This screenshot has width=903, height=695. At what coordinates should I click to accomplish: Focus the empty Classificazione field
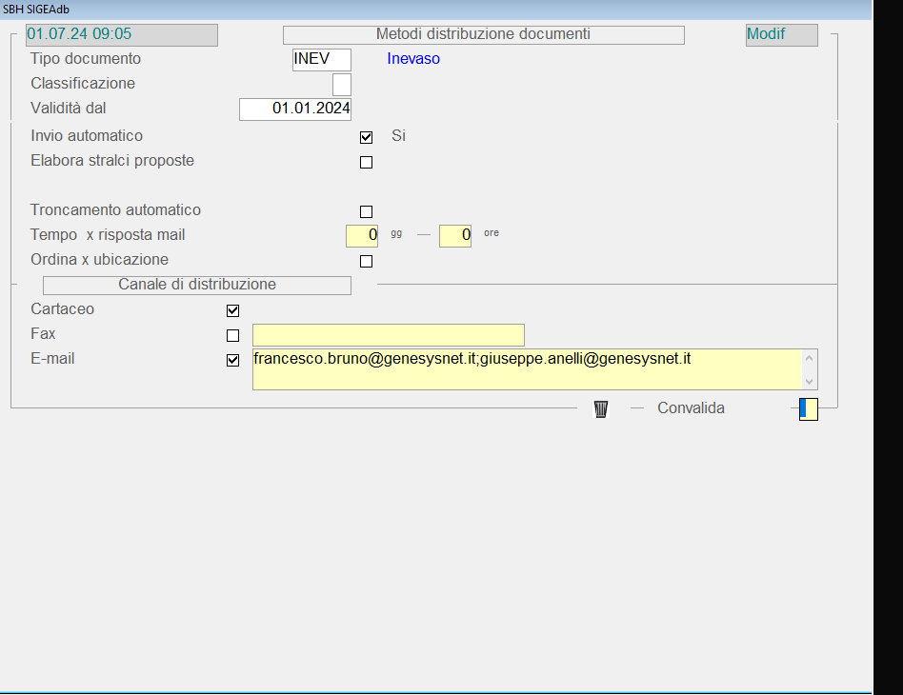(x=341, y=84)
